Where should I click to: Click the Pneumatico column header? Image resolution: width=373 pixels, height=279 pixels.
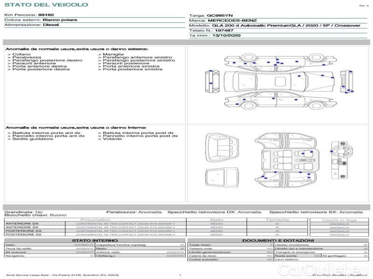pos(96,219)
